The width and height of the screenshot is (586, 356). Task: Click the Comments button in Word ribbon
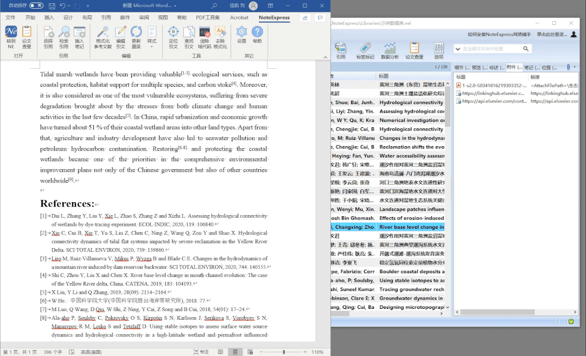point(320,17)
